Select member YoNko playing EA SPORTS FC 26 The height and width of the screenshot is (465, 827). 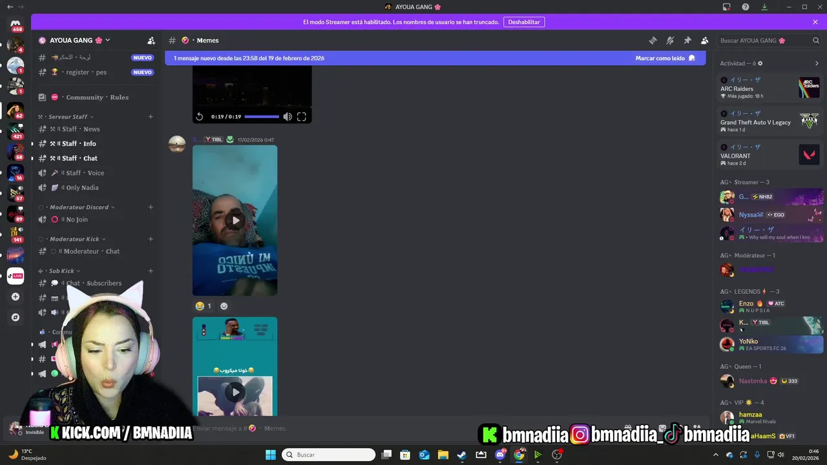click(770, 344)
